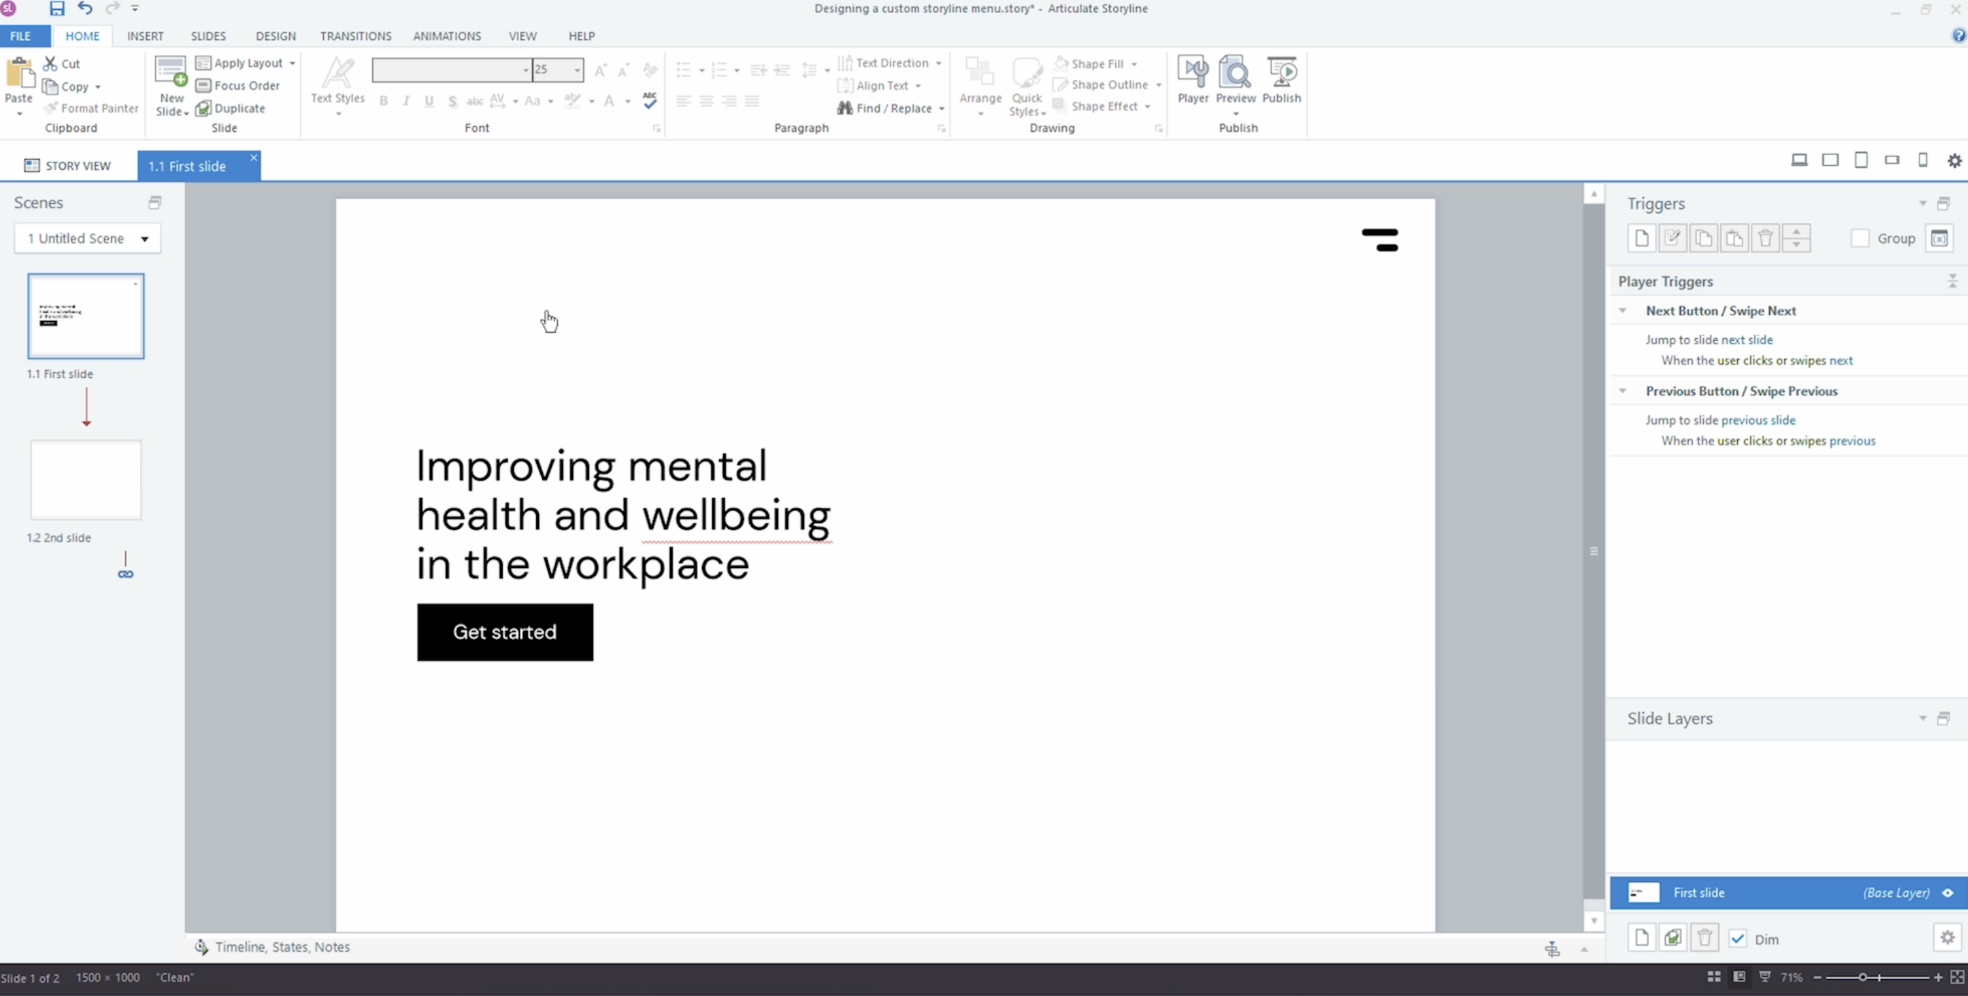1968x996 pixels.
Task: Enable the Group checkbox in Triggers panel
Action: pos(1860,238)
